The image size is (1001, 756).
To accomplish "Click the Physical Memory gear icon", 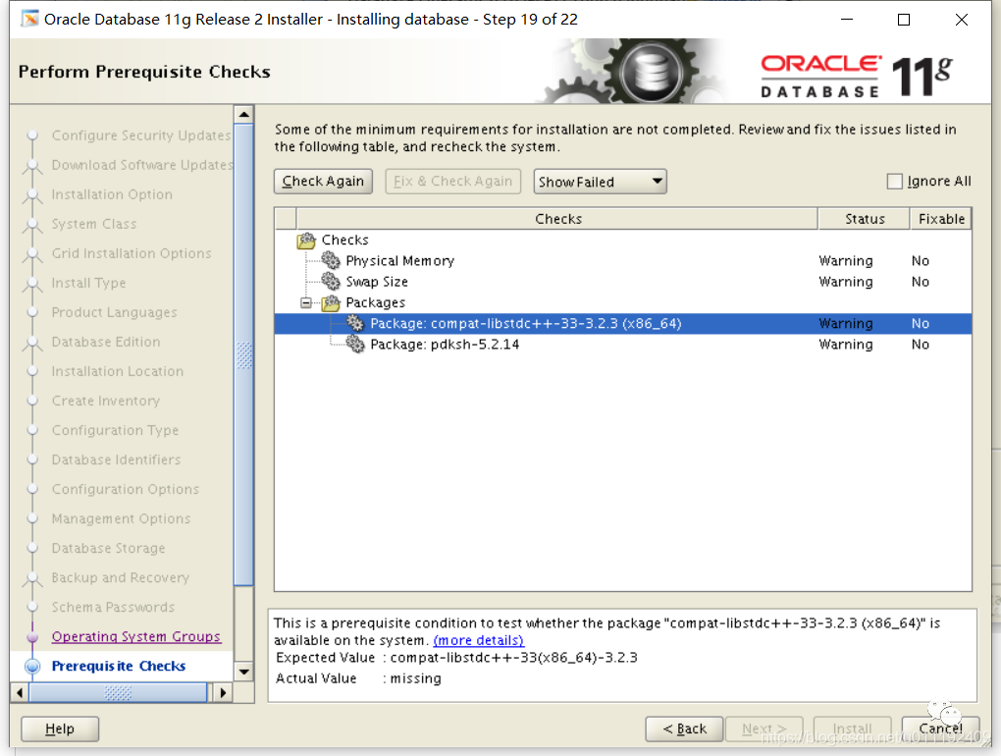I will 331,260.
